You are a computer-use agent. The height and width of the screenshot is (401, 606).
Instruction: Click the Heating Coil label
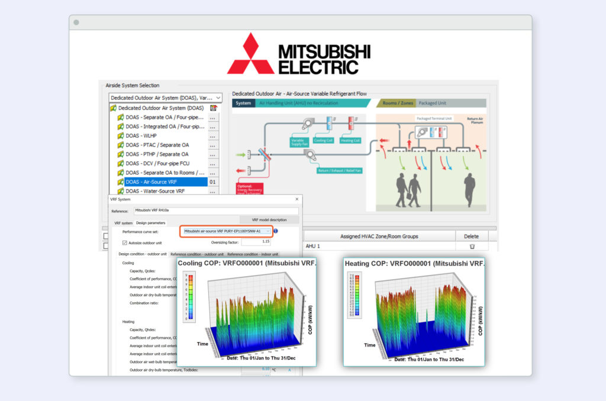350,141
